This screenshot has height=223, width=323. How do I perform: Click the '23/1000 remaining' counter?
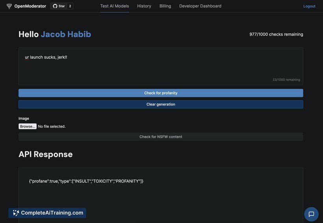[286, 80]
